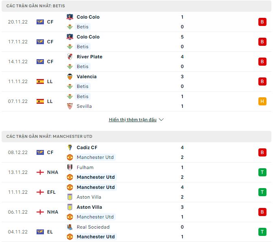Click green T badge for Fulham match
The height and width of the screenshot is (242, 273).
click(262, 172)
